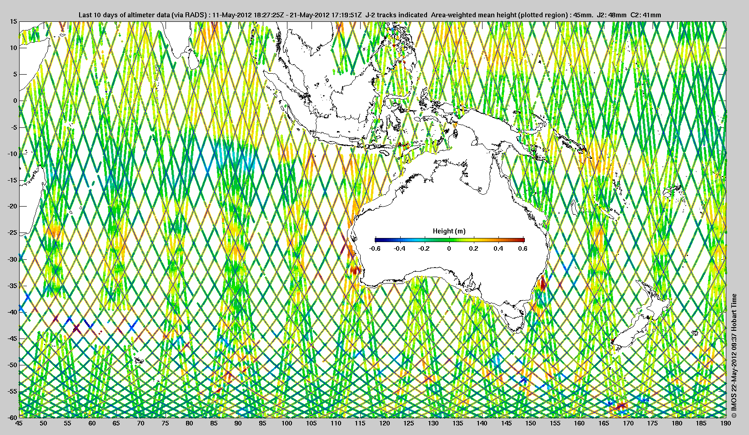
Task: Click latitude tick label "-40" on y-axis
Action: 12,312
